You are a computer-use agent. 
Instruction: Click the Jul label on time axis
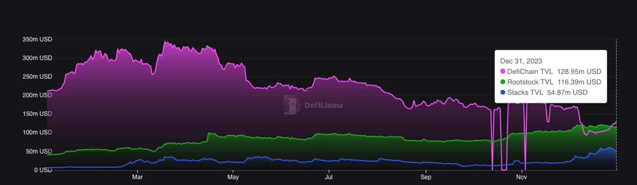(329, 177)
